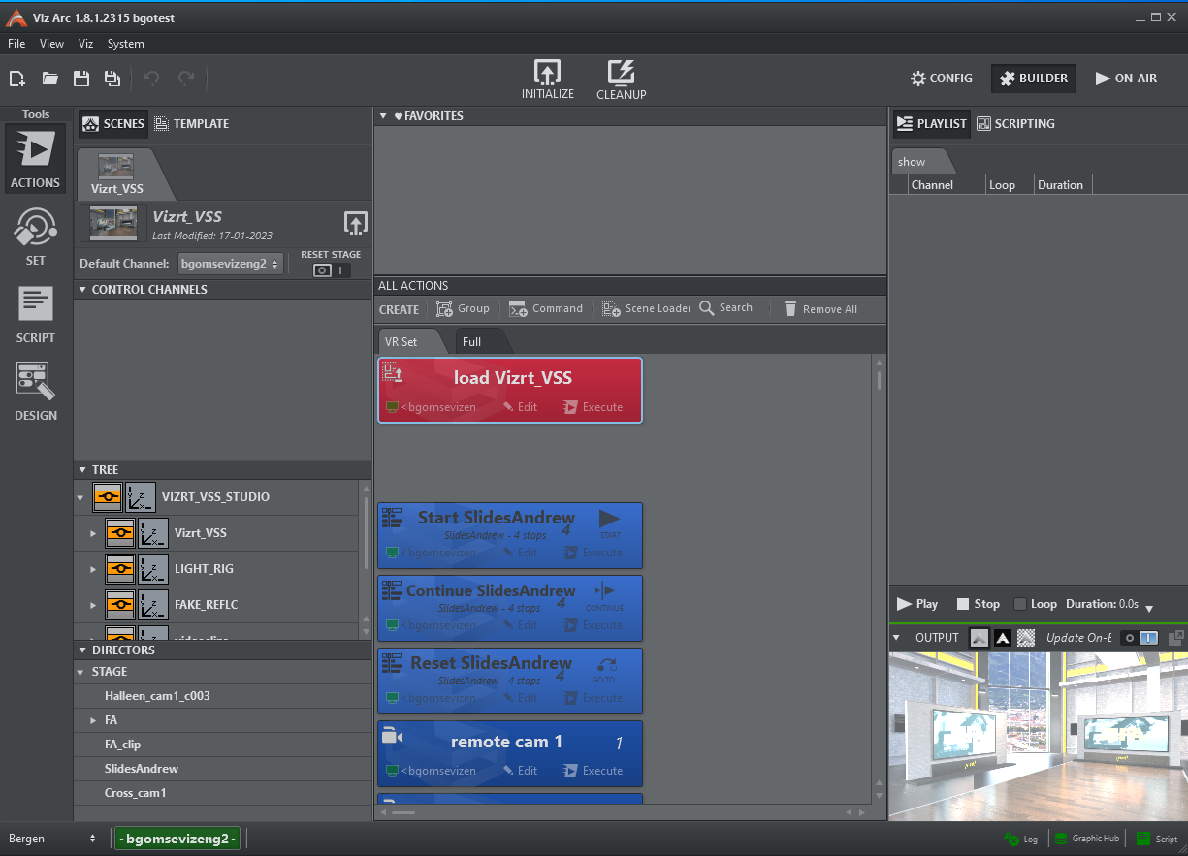This screenshot has width=1188, height=856.
Task: Switch to the Scripting tab
Action: click(1015, 124)
